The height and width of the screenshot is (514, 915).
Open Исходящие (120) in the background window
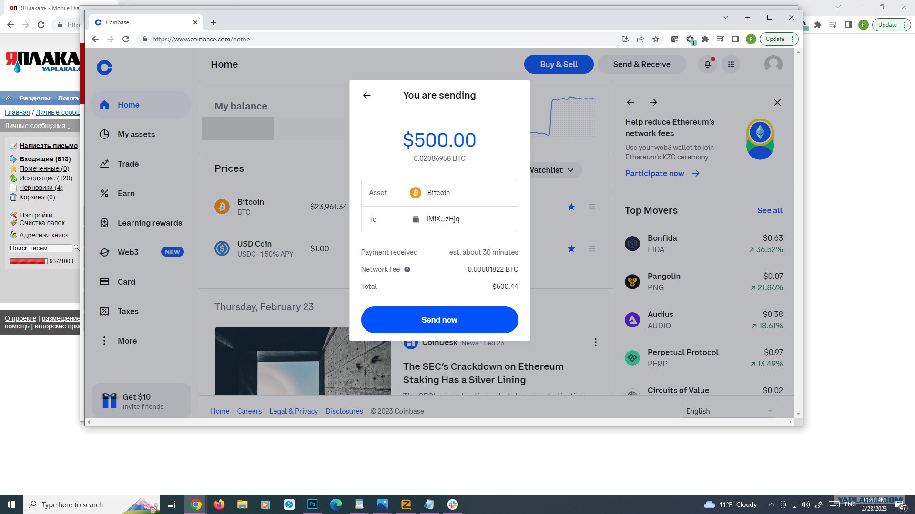click(x=46, y=178)
